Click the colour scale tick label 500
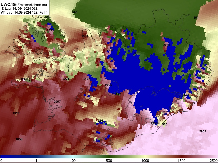 point(109,161)
